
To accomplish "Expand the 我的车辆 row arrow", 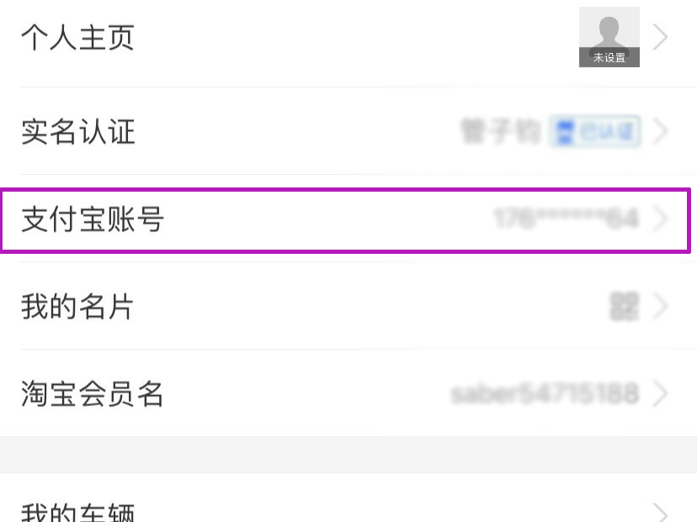I will click(x=660, y=513).
